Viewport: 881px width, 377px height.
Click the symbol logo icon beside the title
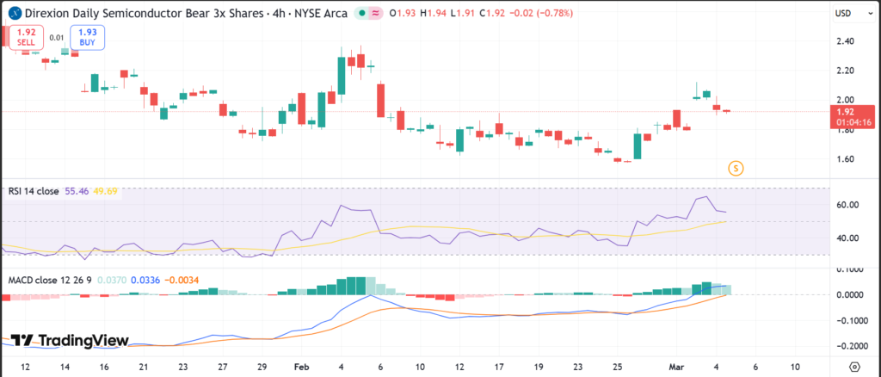click(x=13, y=14)
